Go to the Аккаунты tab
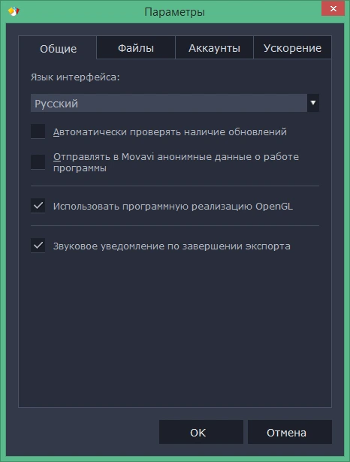 tap(214, 48)
